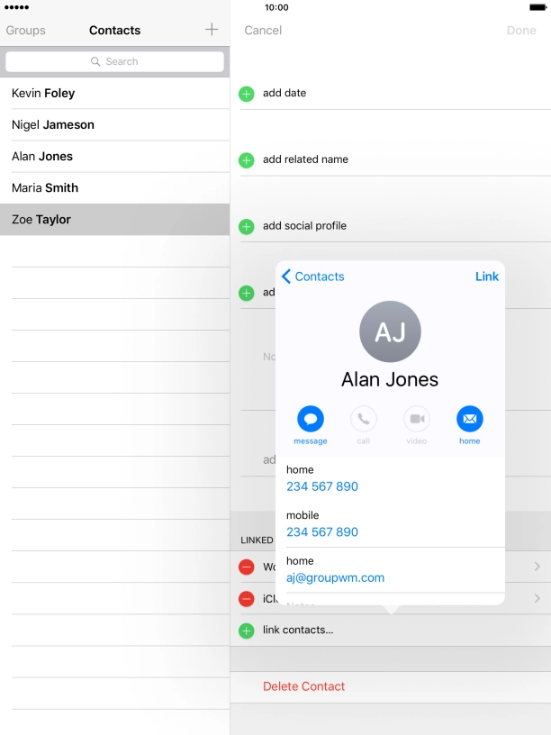
Task: Tap the plus icon to add contact
Action: coord(212,30)
